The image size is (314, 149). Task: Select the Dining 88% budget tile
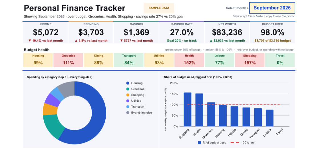tap(98, 60)
